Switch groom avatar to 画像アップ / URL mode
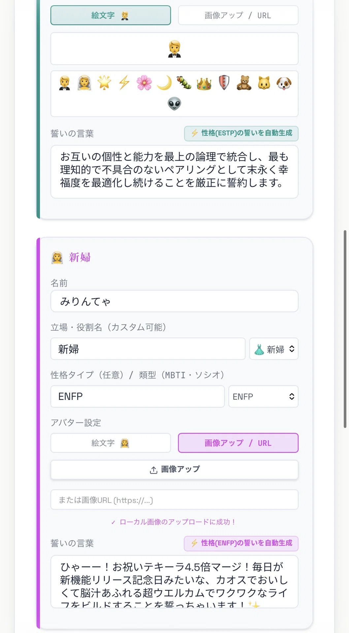 [x=238, y=15]
